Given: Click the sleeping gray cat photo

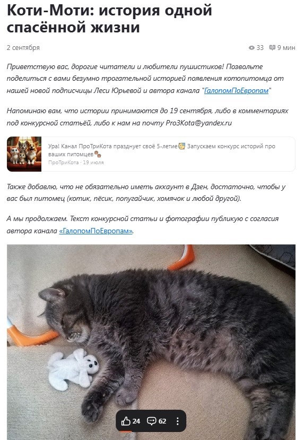Looking at the screenshot, I should coord(151,342).
